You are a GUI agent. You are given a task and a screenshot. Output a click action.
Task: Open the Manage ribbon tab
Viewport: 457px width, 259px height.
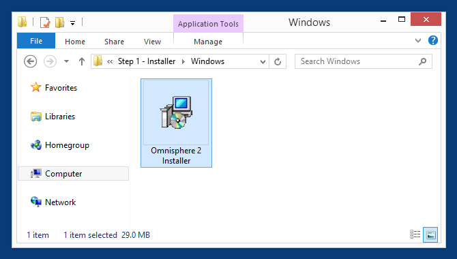(208, 42)
